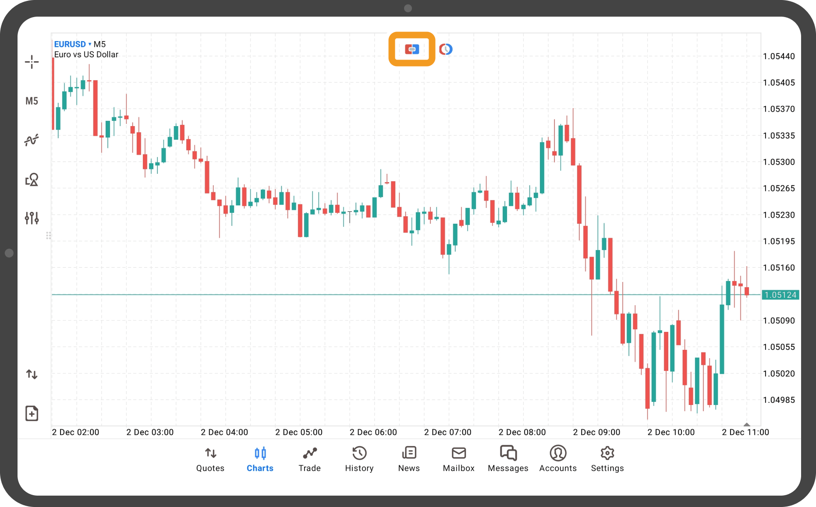
Task: Open the Messages tab
Action: pos(508,459)
